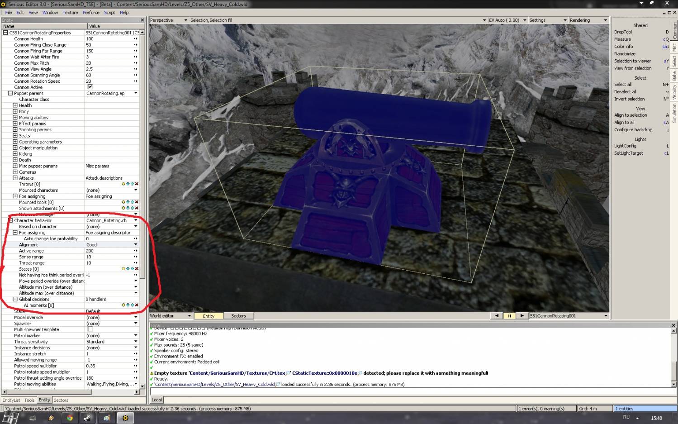Toggle Cannon Active checkbox
678x424 pixels.
(90, 87)
